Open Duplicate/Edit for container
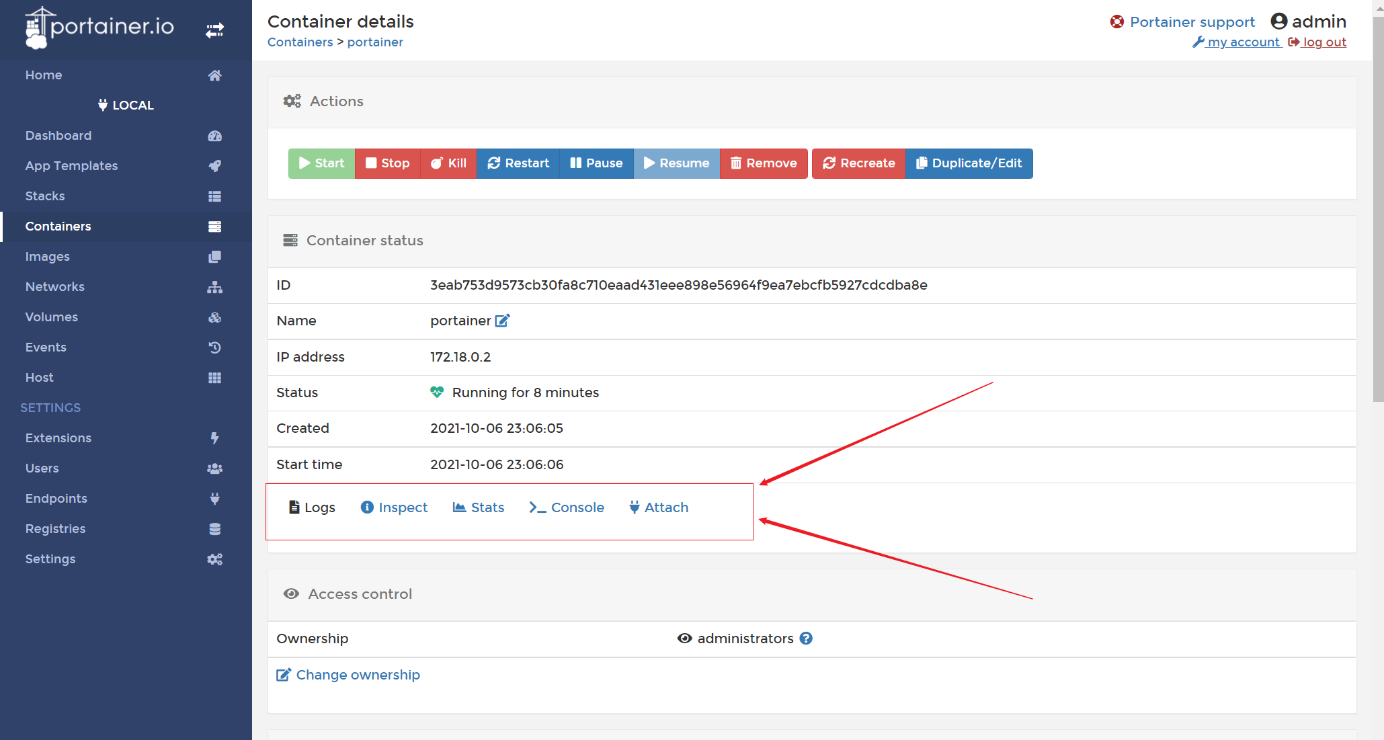The width and height of the screenshot is (1384, 740). pos(969,163)
